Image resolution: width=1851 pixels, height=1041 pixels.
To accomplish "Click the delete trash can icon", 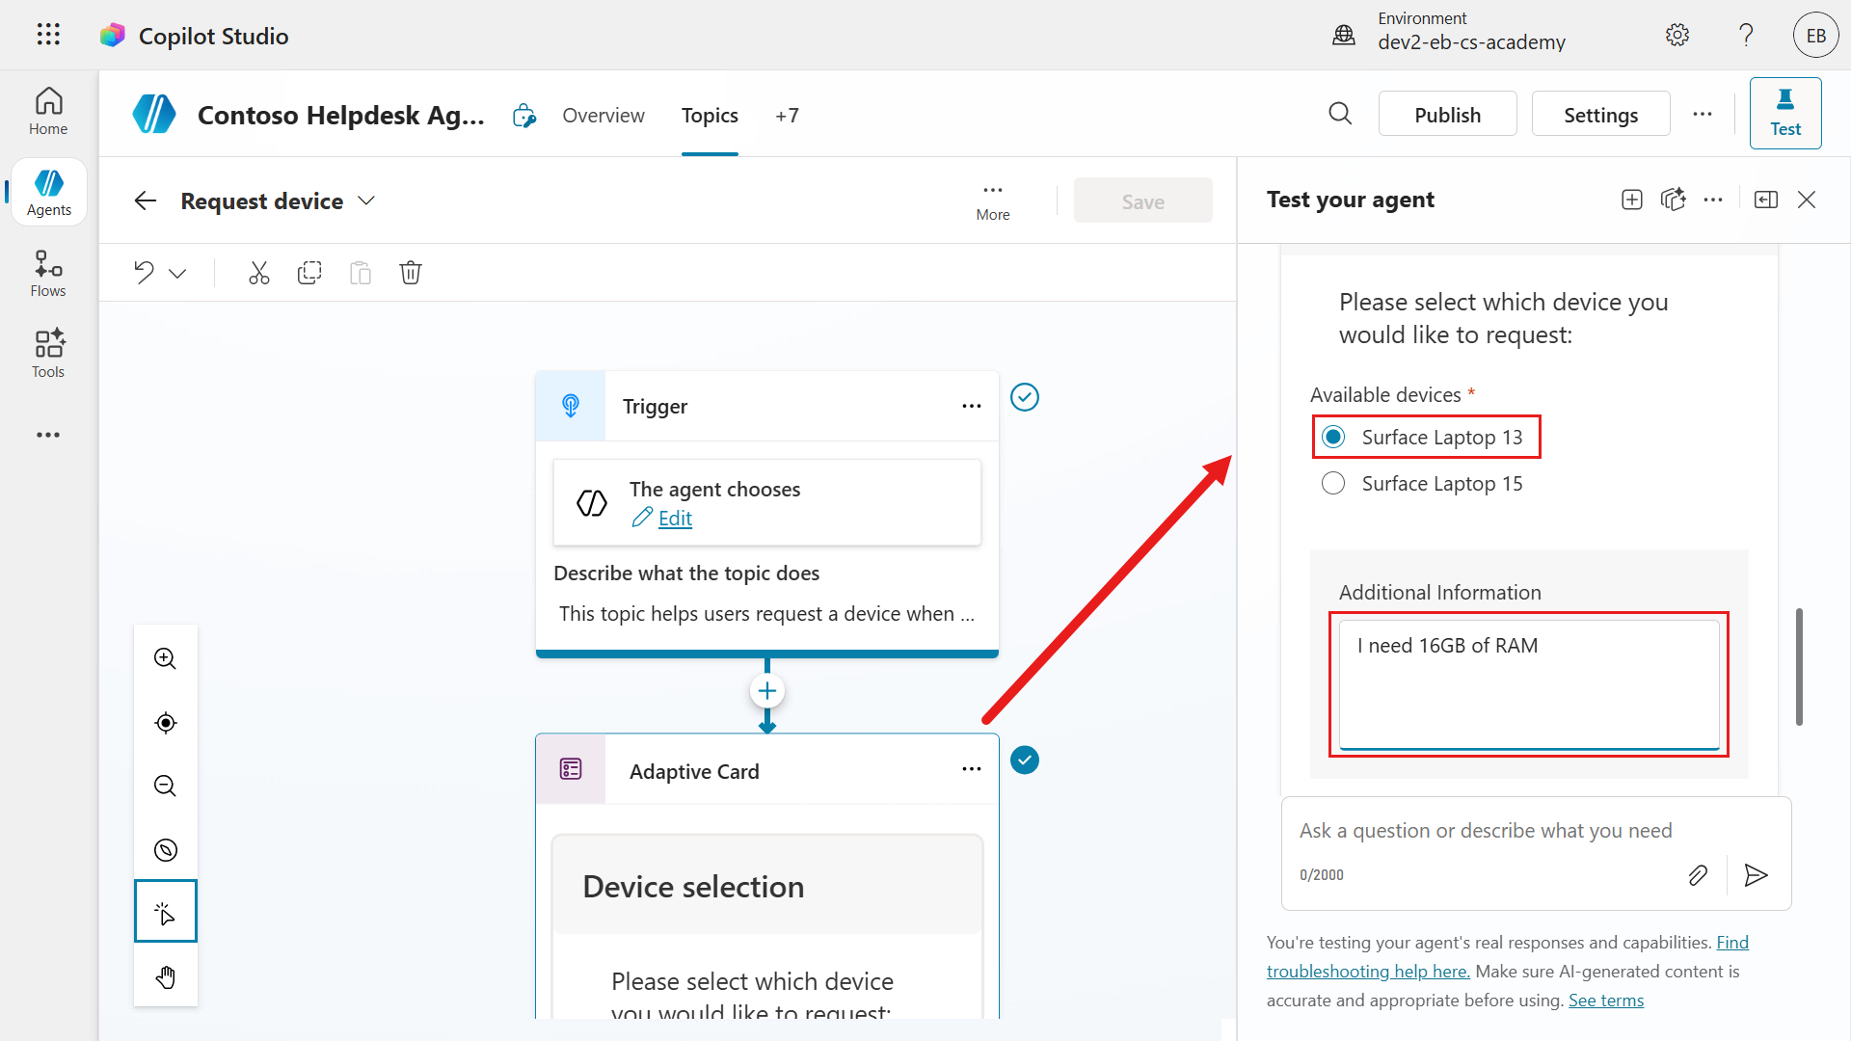I will (411, 273).
